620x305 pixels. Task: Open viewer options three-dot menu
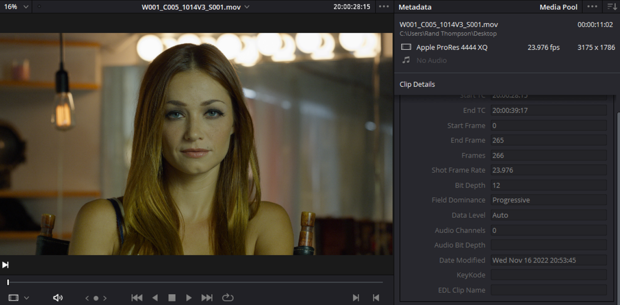[384, 7]
